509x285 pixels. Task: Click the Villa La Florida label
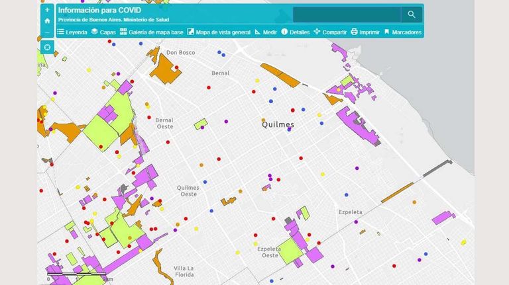click(x=184, y=271)
